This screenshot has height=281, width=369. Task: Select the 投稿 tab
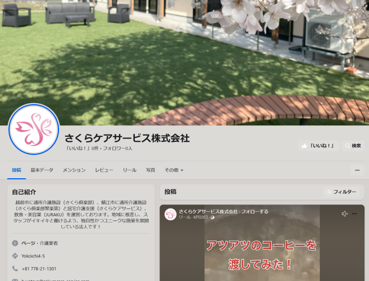[x=16, y=170]
